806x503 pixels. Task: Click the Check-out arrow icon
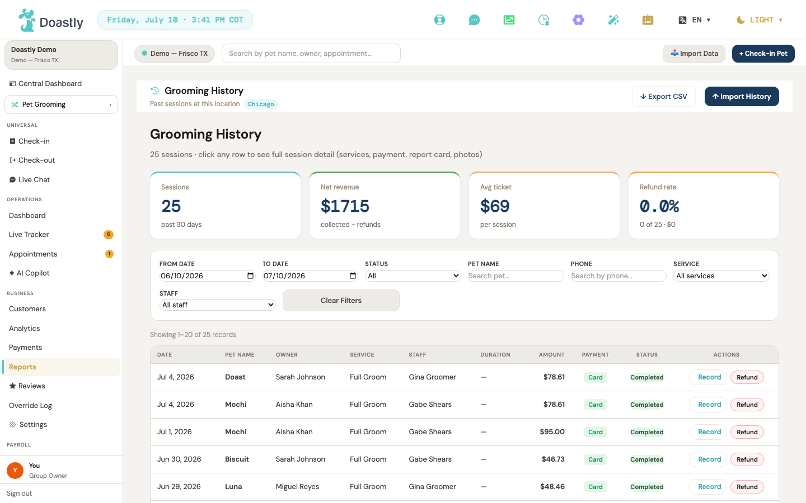coord(12,160)
